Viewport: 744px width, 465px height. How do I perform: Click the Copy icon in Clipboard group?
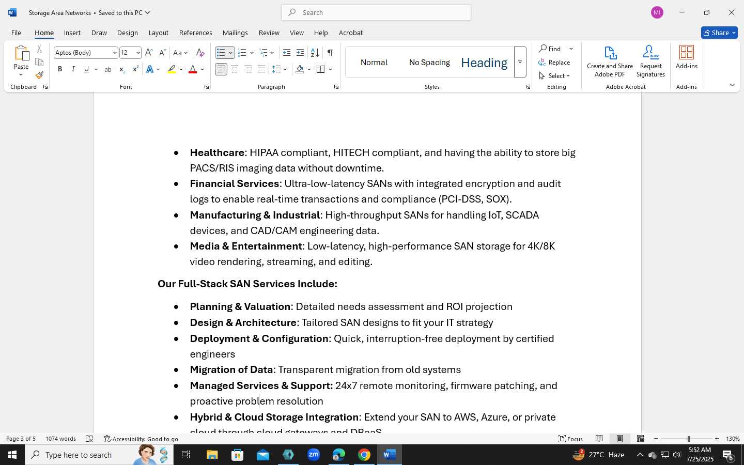click(x=39, y=62)
